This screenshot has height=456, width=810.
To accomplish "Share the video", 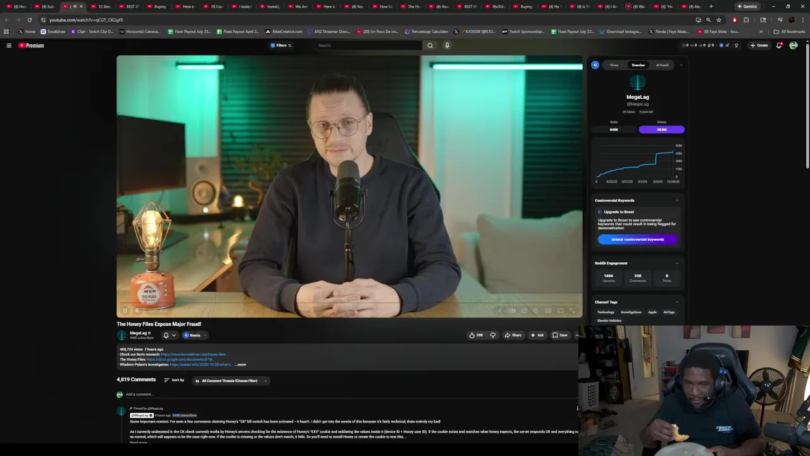I will (x=513, y=335).
